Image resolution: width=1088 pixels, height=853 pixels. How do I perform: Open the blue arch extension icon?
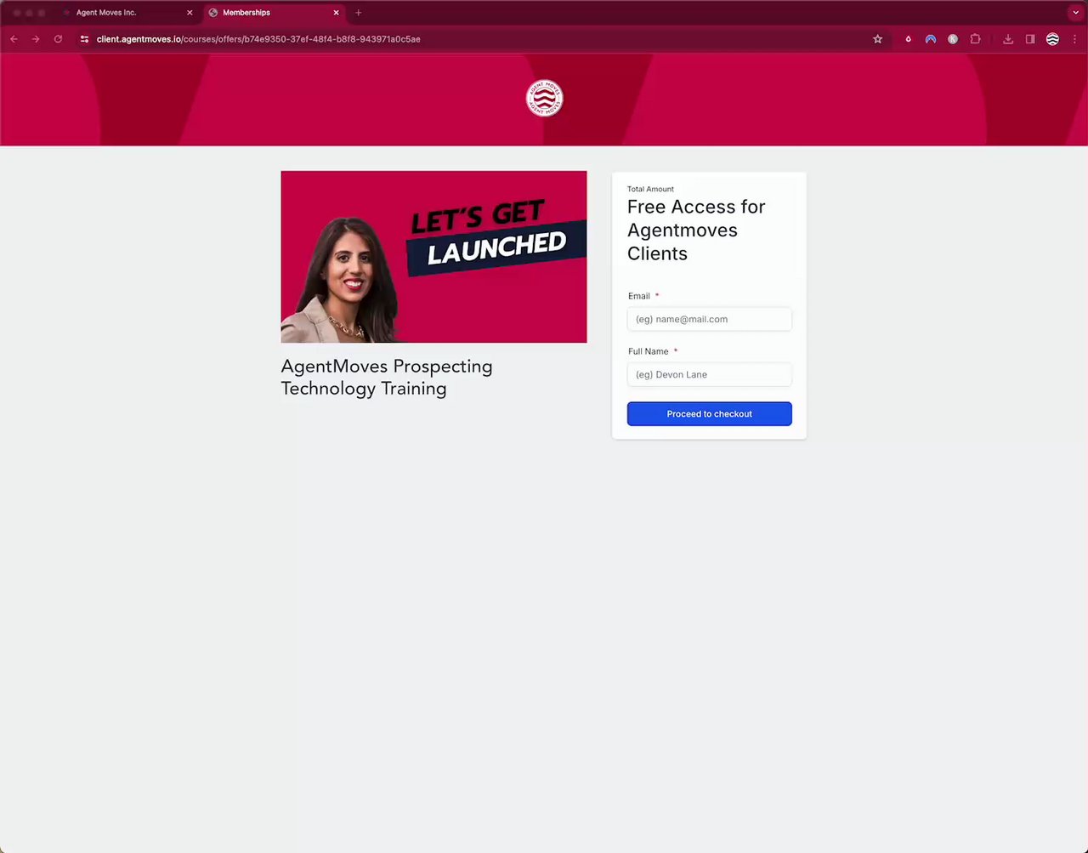point(931,39)
